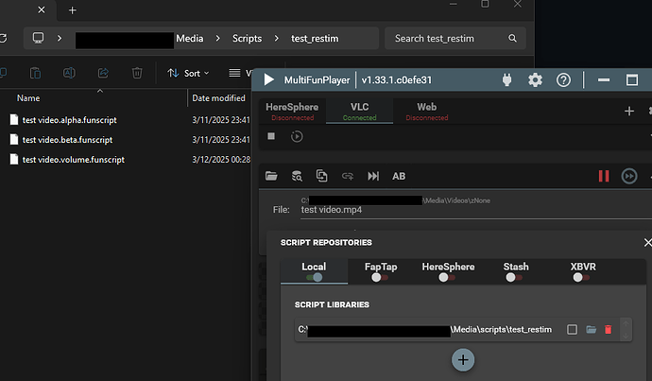Check the test_restim library checkbox
The height and width of the screenshot is (381, 652).
click(573, 329)
